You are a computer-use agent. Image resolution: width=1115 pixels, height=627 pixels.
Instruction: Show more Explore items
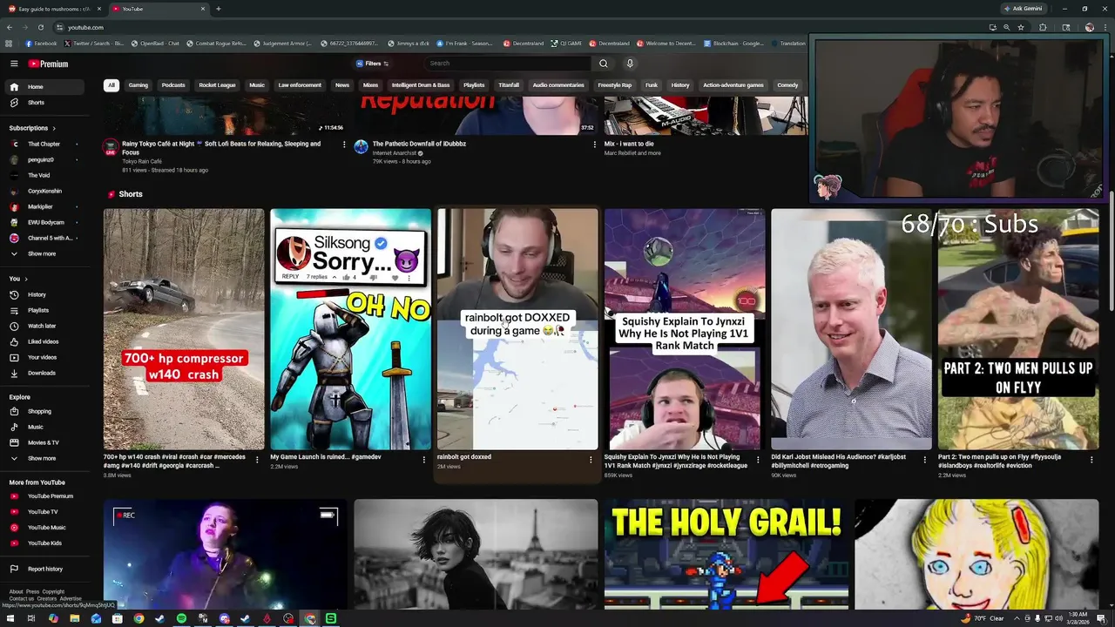click(x=45, y=458)
